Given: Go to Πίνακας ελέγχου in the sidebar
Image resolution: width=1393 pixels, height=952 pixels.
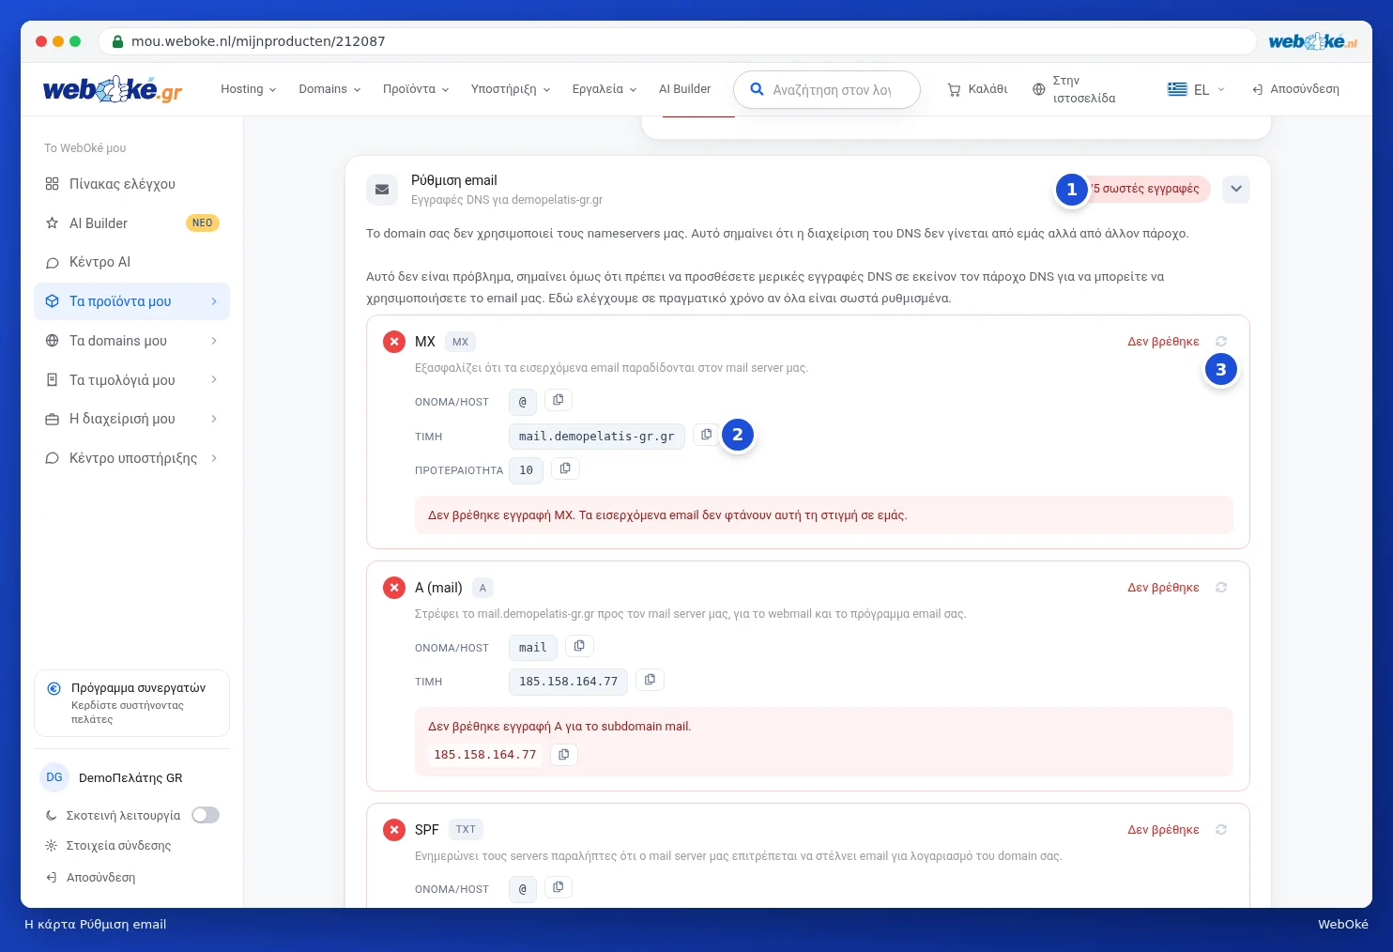Looking at the screenshot, I should point(131,184).
